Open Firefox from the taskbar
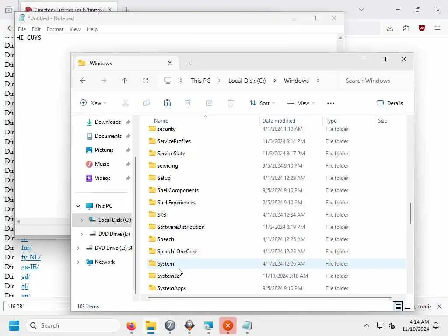Screen dimensions: 448x336 (131, 325)
